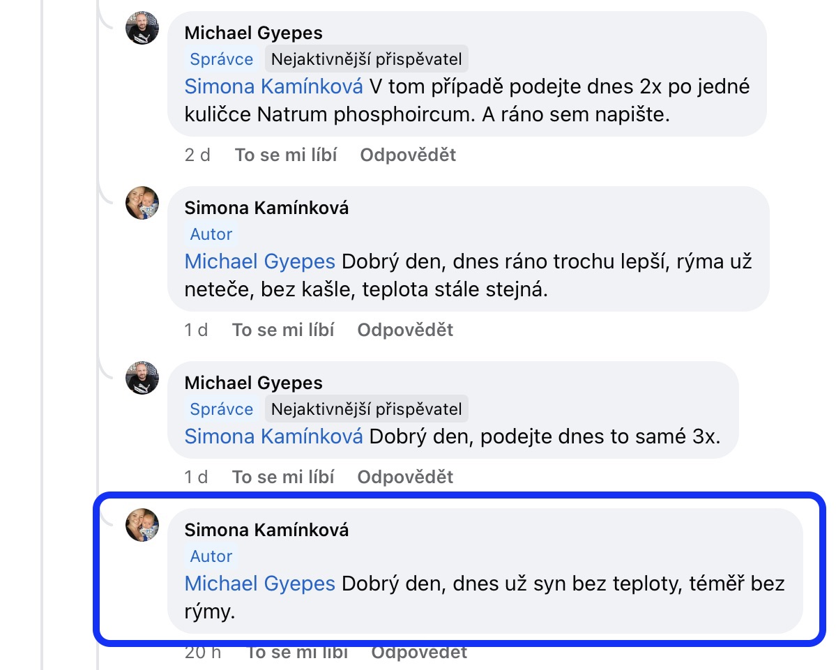Click Správce badge on the Natrum phosphoricum comment

pyautogui.click(x=222, y=59)
